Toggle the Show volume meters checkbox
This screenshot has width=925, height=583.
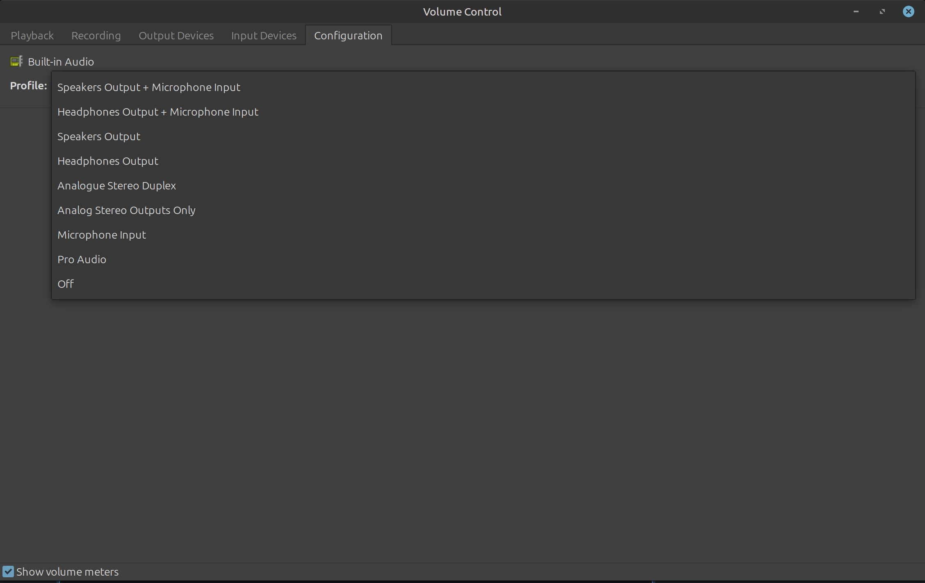tap(8, 572)
